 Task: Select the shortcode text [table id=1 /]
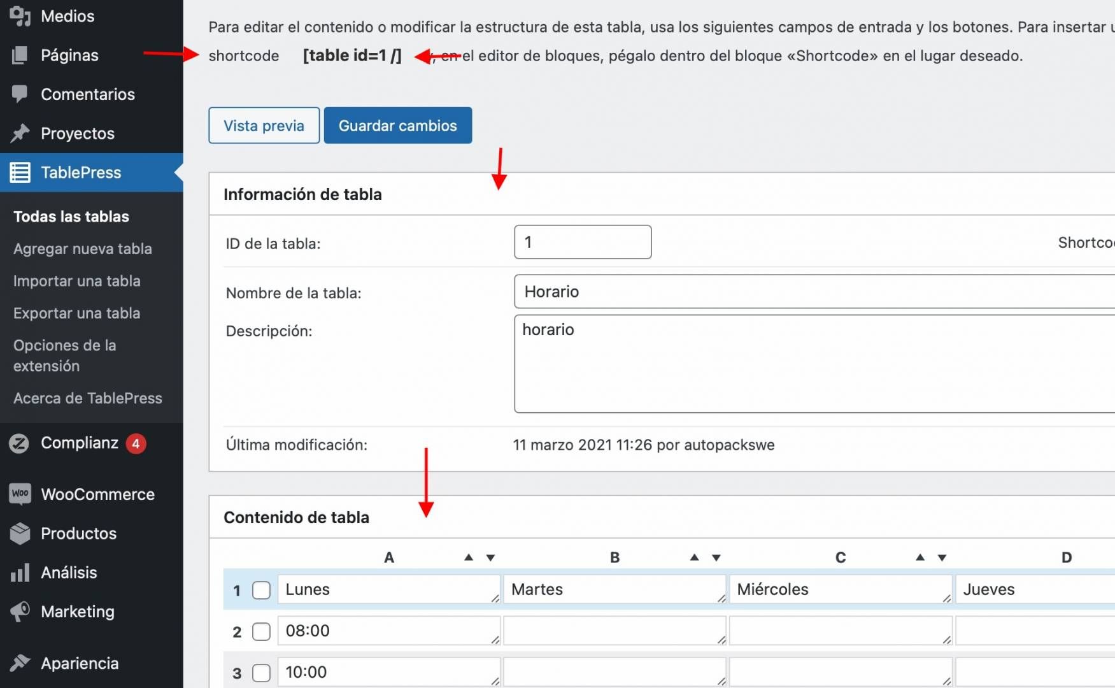coord(352,55)
